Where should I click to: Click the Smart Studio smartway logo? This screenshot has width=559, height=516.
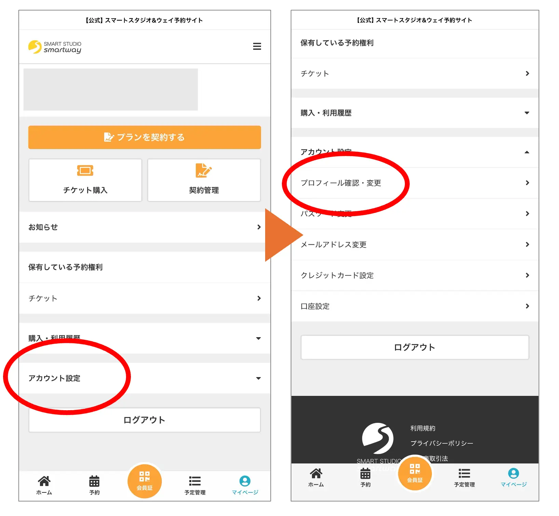pos(55,47)
